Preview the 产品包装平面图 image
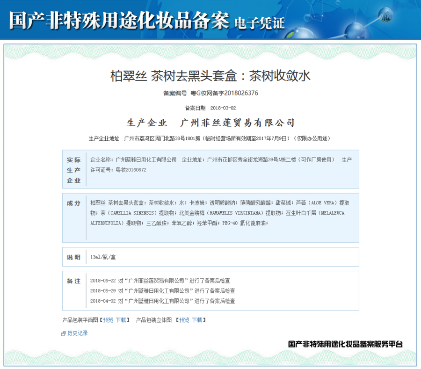Screen dimensions: 421x369 click(108, 320)
